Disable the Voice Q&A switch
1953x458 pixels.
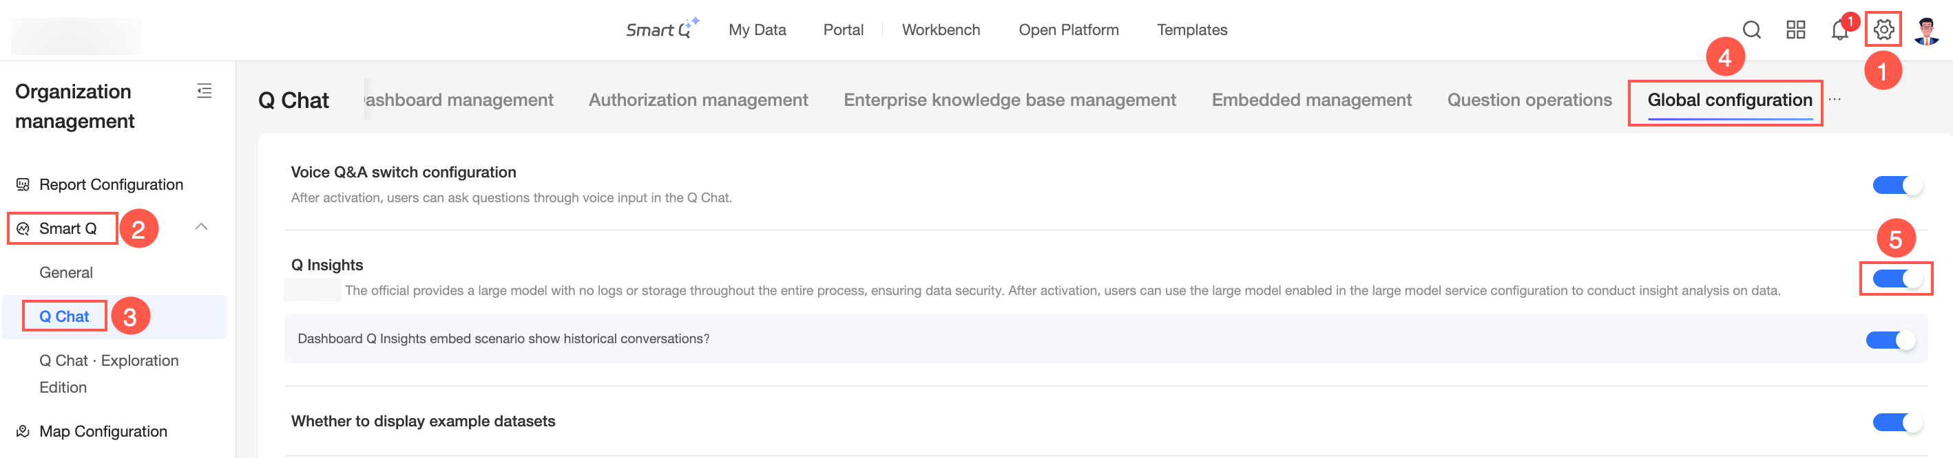1896,186
